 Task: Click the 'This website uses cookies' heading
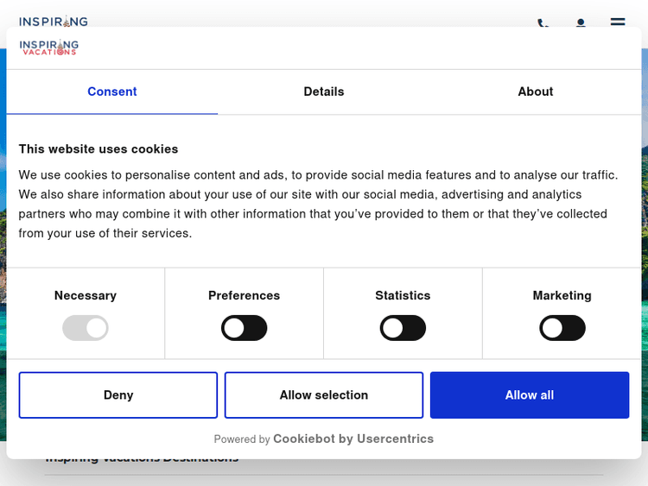point(98,148)
